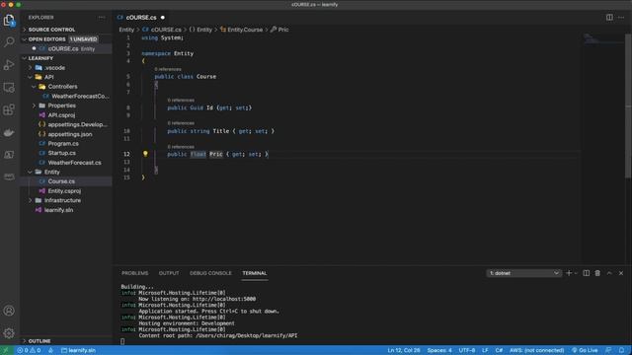Open the editor more actions ellipsis

[x=621, y=18]
